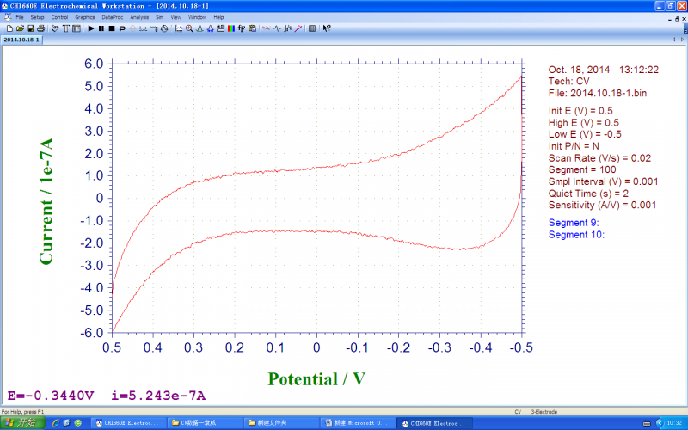Open the Graph Options icon
688x430 pixels.
(221, 28)
